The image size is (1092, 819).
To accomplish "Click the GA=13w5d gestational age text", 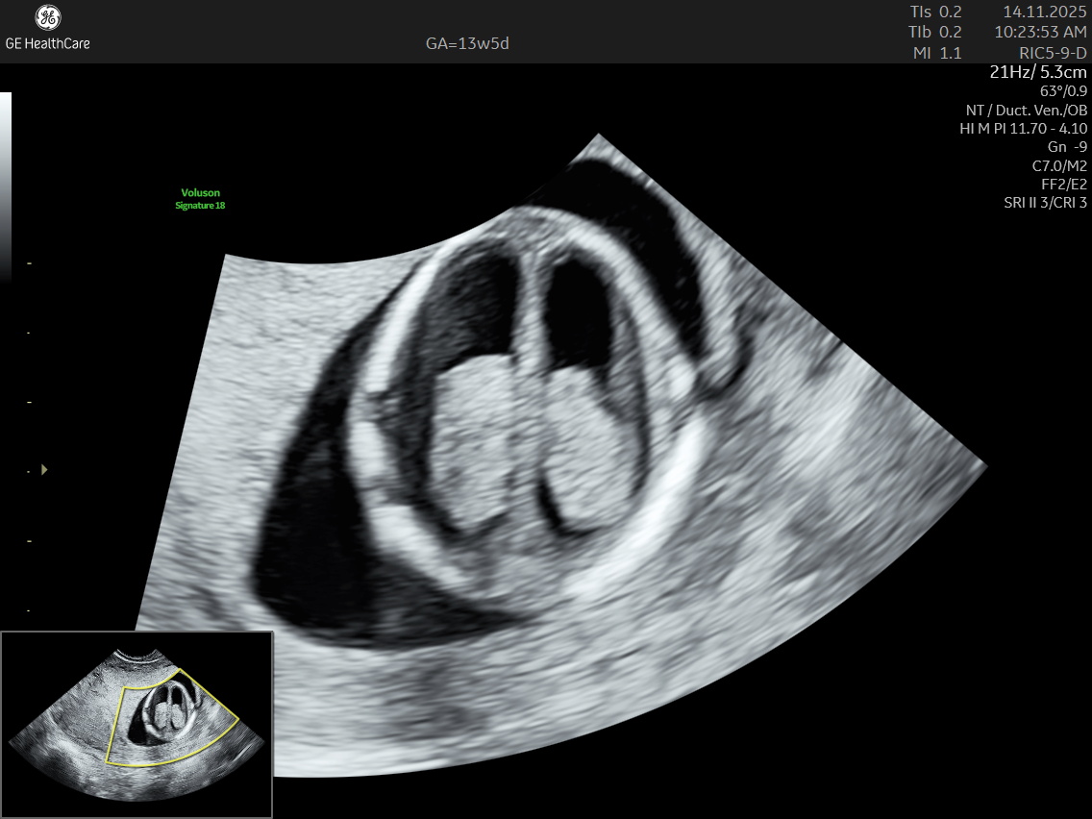I will point(467,44).
